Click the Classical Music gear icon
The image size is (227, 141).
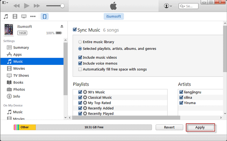coord(85,97)
